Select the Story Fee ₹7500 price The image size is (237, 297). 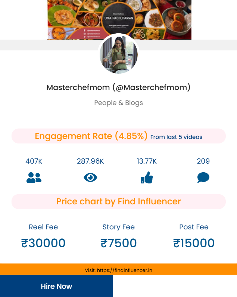coord(118,243)
